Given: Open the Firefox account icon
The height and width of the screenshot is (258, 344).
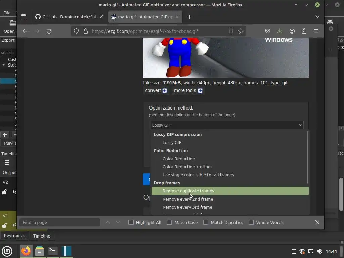Looking at the screenshot, I should (x=292, y=31).
